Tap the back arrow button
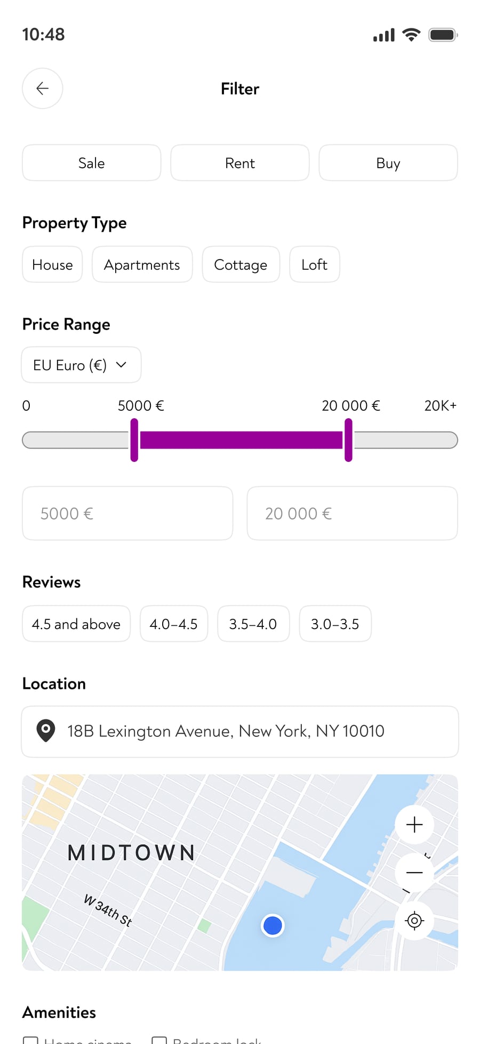Image resolution: width=480 pixels, height=1044 pixels. [43, 89]
